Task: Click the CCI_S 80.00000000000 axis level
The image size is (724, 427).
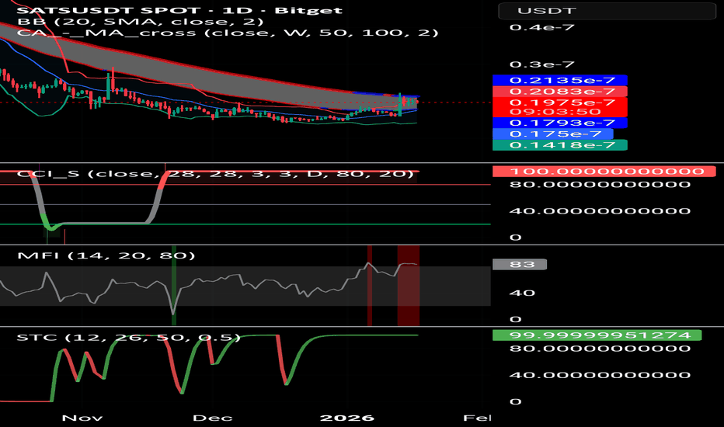Action: point(600,184)
